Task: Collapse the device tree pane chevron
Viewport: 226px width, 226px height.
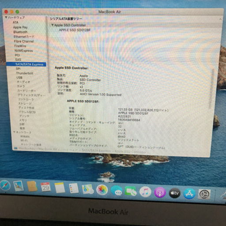Action: point(220,19)
